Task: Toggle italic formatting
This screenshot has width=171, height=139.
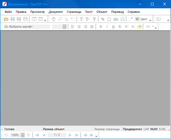Action: [x=107, y=27]
